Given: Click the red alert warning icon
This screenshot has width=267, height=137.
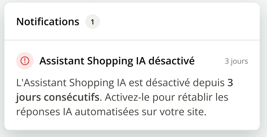Looking at the screenshot, I should coord(25,61).
